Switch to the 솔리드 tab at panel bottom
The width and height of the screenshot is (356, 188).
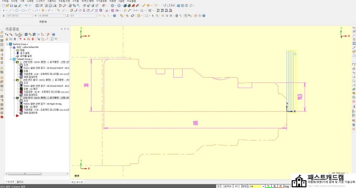click(x=20, y=182)
